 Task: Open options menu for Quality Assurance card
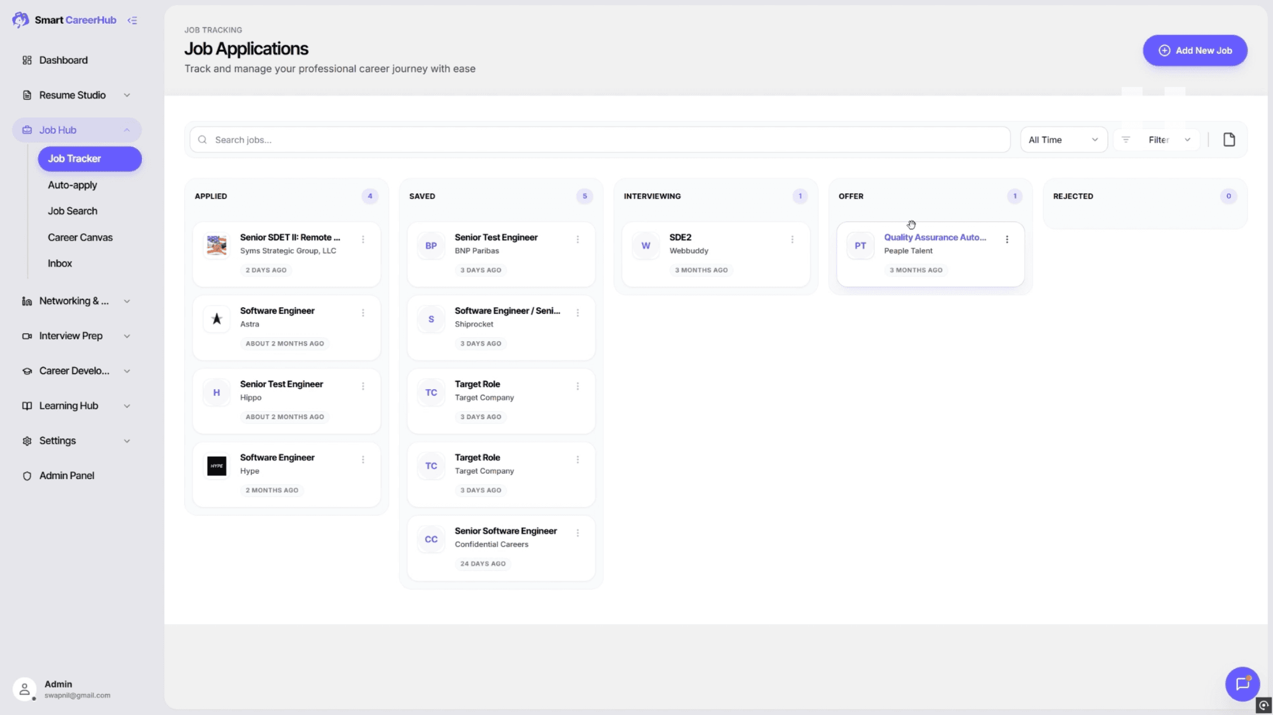[x=1007, y=239]
